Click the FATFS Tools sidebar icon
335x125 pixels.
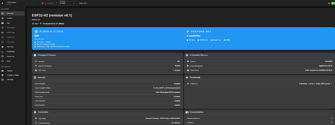(x=3, y=42)
